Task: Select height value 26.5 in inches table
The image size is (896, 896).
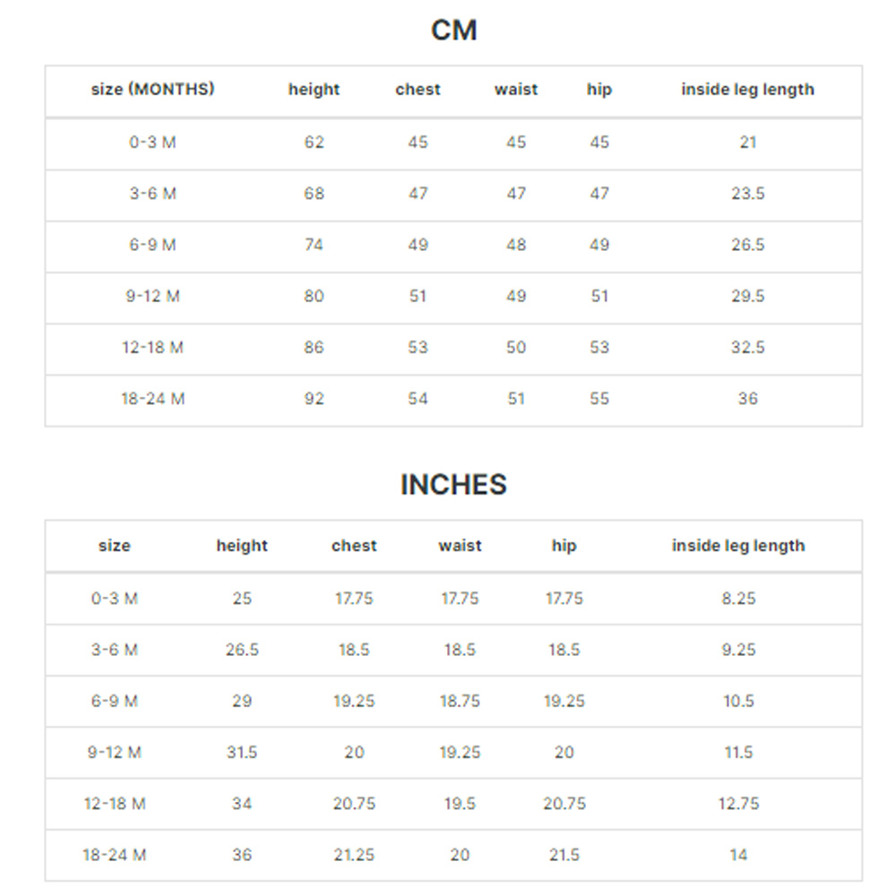Action: [242, 650]
